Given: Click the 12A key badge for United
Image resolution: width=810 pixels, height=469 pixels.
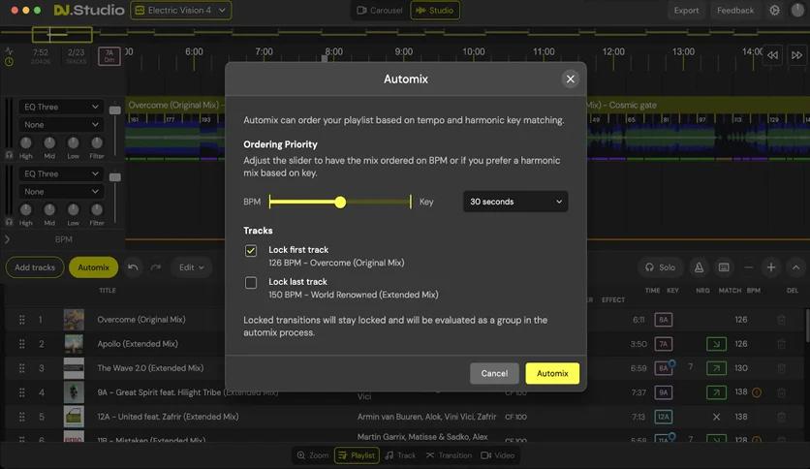Looking at the screenshot, I should coord(664,417).
